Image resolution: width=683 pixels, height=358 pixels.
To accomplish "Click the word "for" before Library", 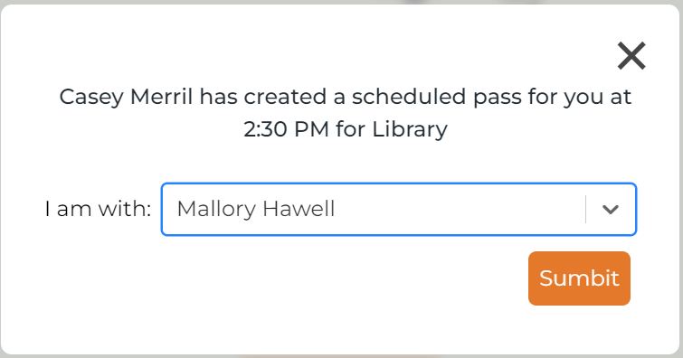I will point(350,129).
